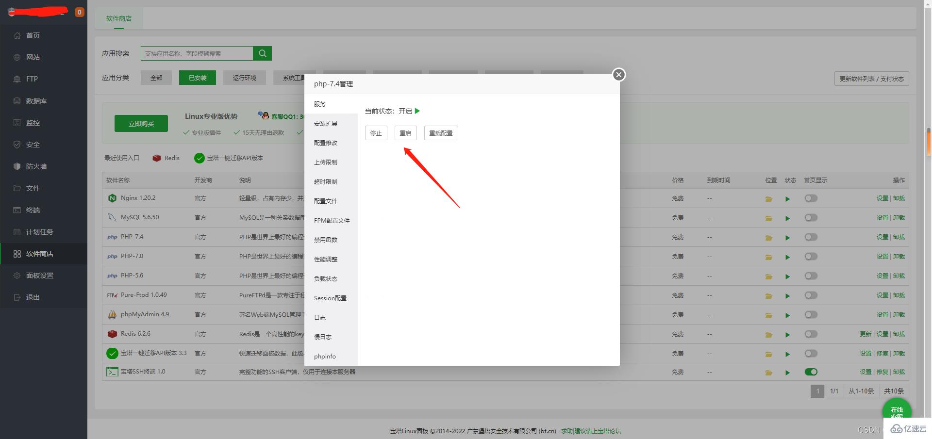Click the Redis 6.2.6 status play icon
This screenshot has width=932, height=439.
pyautogui.click(x=787, y=335)
